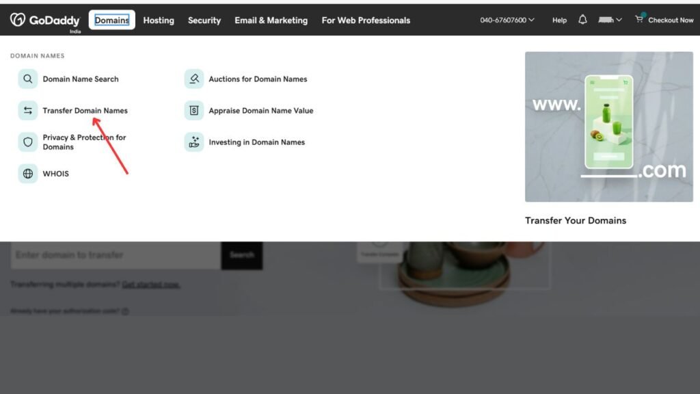Screen dimensions: 700x394
Task: Select Transfer Domain Names
Action: [85, 110]
